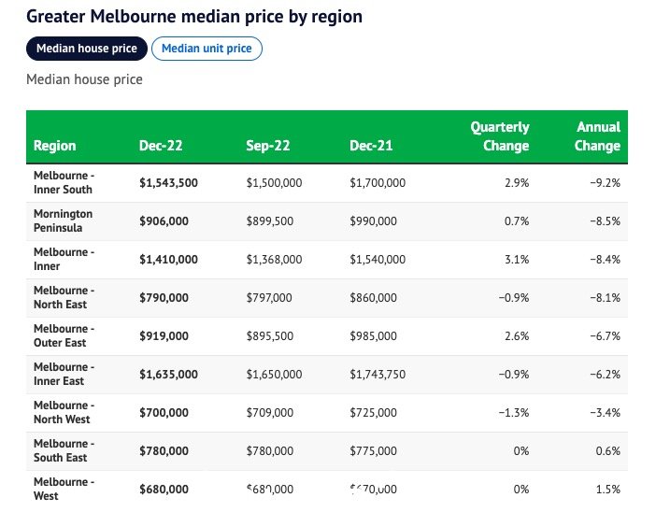Select the Melbourne - Outer East row label
Image resolution: width=670 pixels, height=526 pixels.
coord(64,335)
